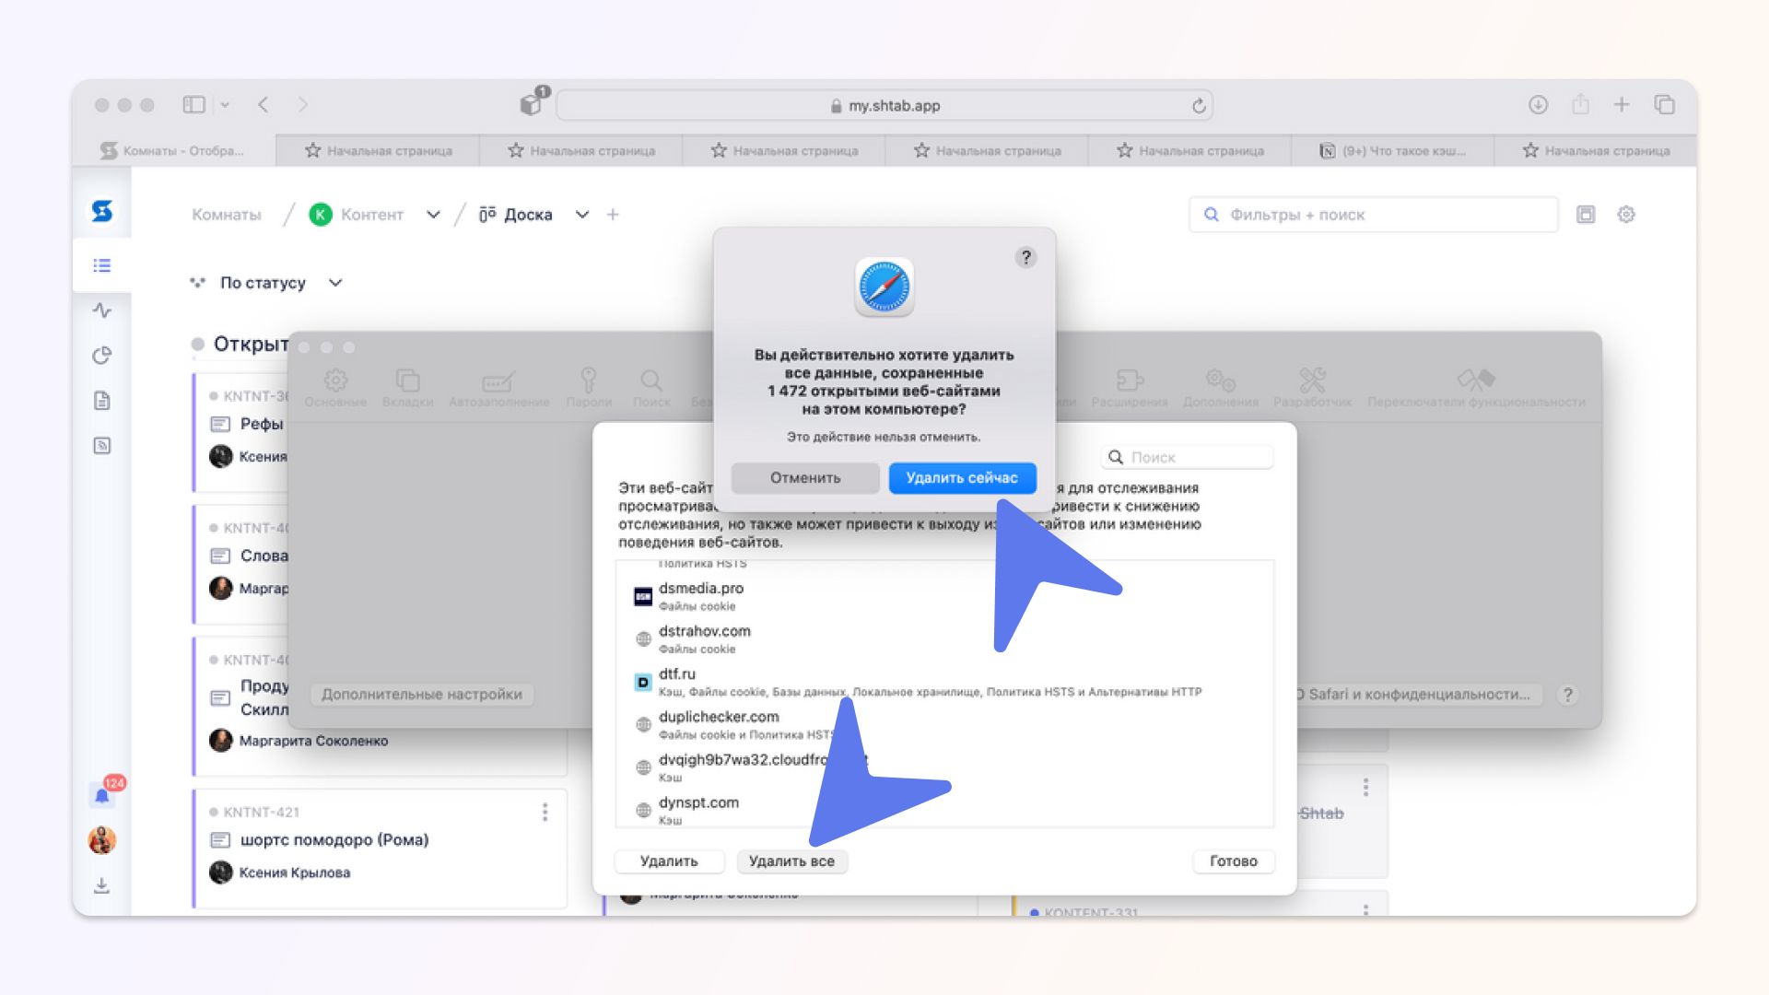Open the Safari downloads icon
The image size is (1769, 995).
pyautogui.click(x=1538, y=105)
